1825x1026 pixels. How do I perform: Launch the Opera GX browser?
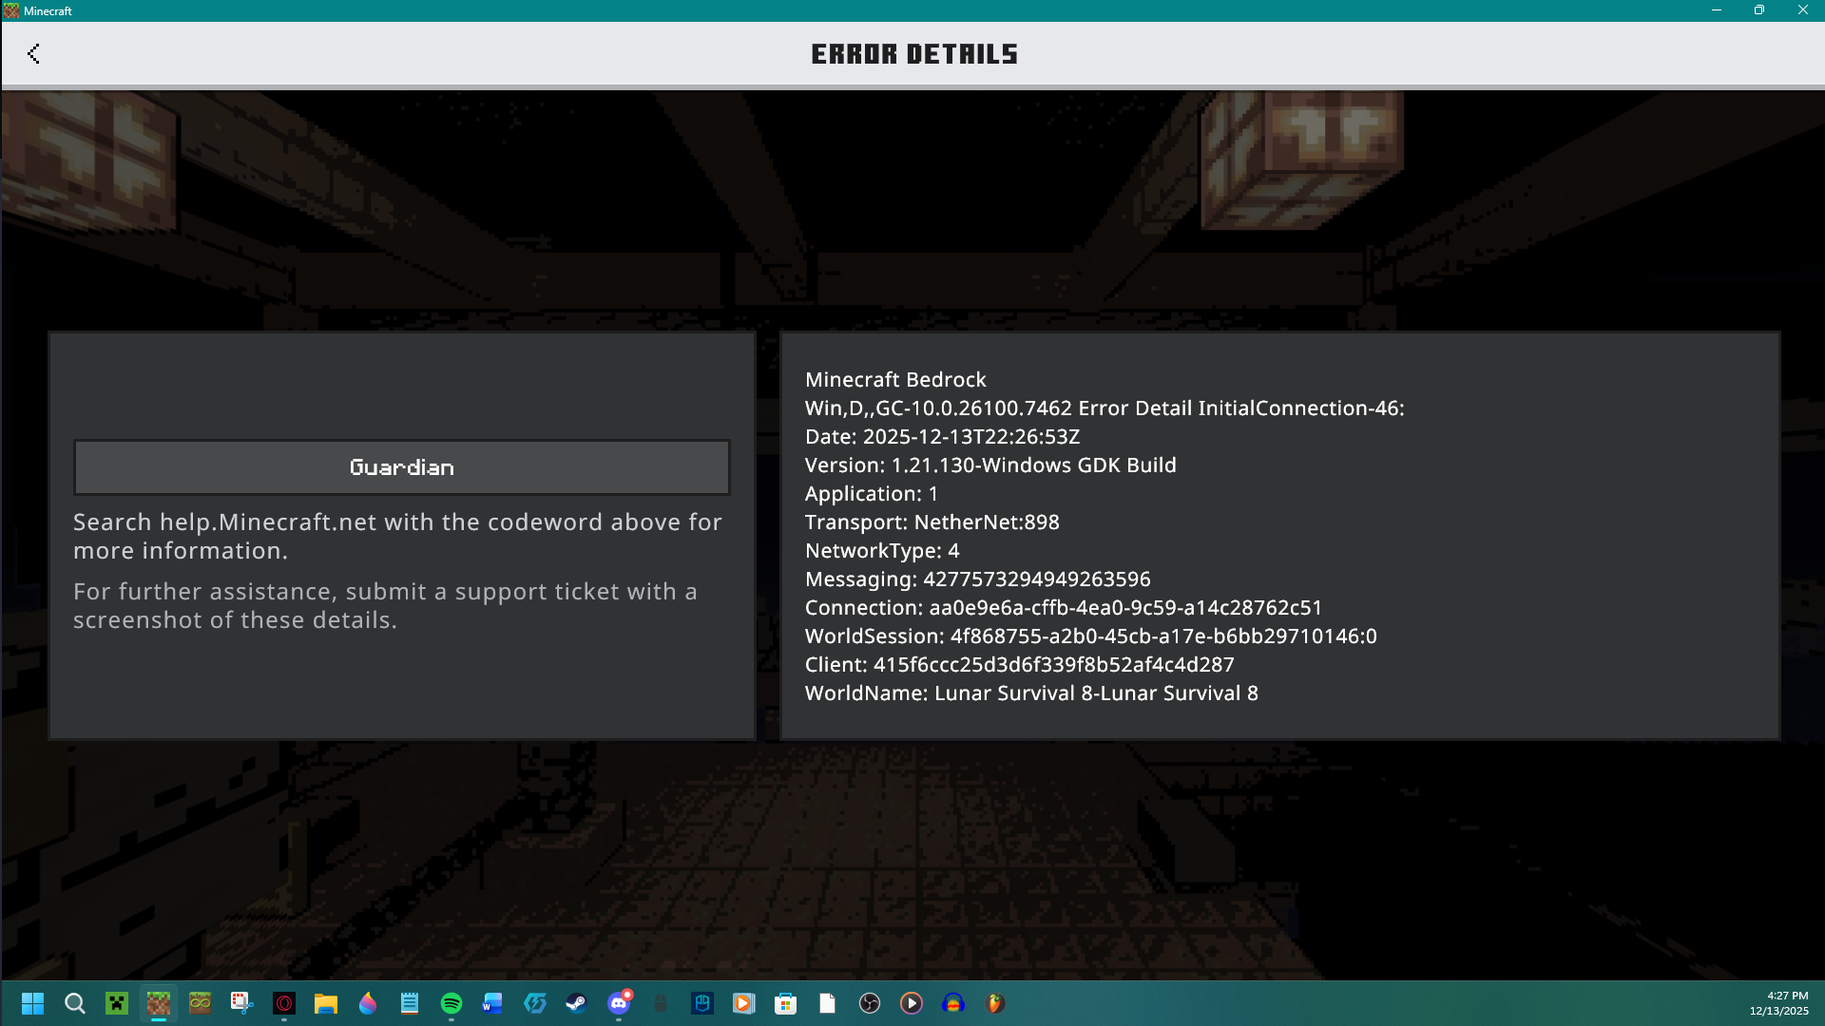point(284,1003)
